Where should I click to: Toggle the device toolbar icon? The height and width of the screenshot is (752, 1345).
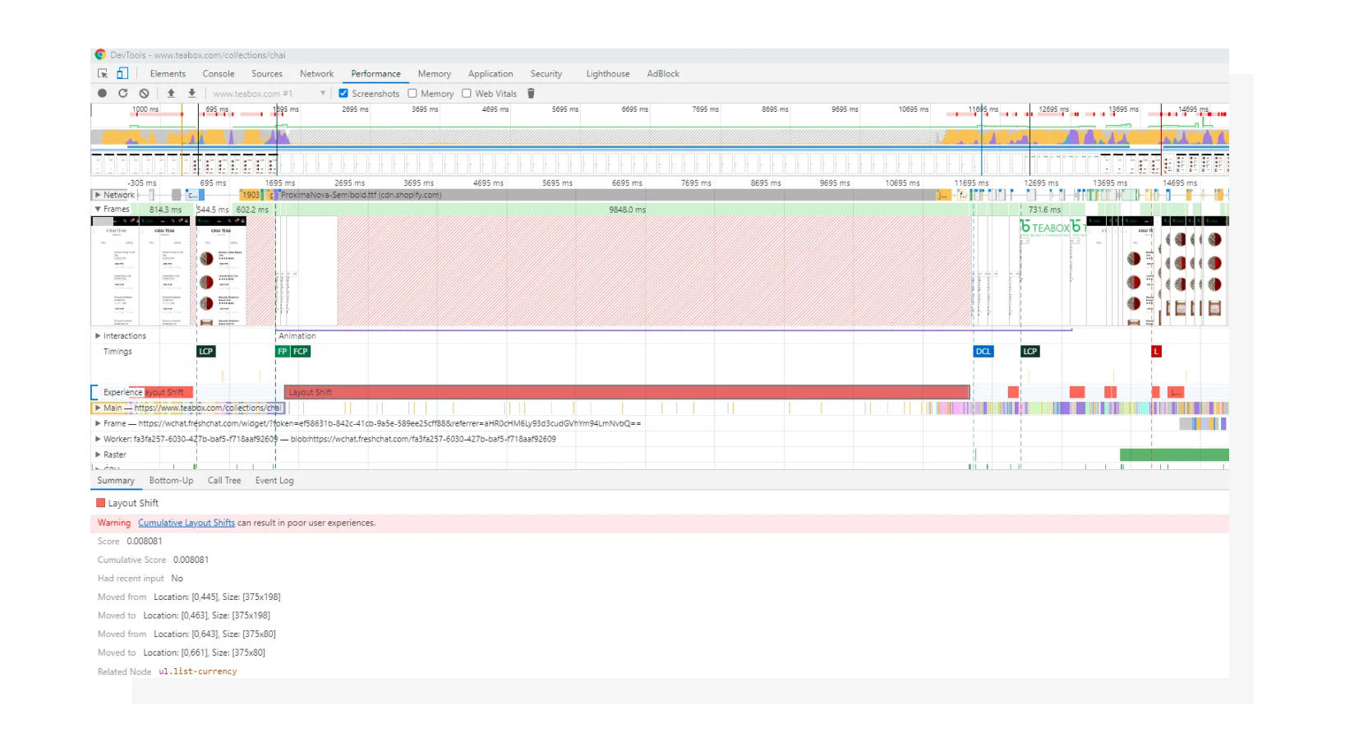point(122,73)
